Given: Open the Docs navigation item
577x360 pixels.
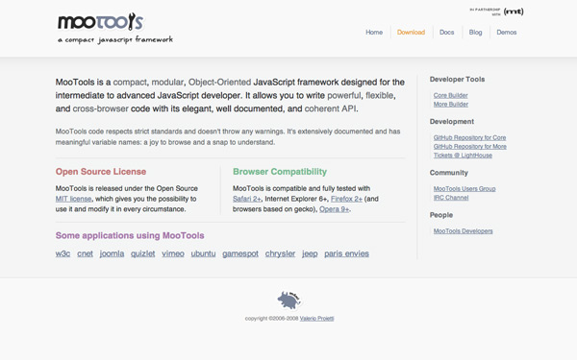Looking at the screenshot, I should [x=446, y=33].
